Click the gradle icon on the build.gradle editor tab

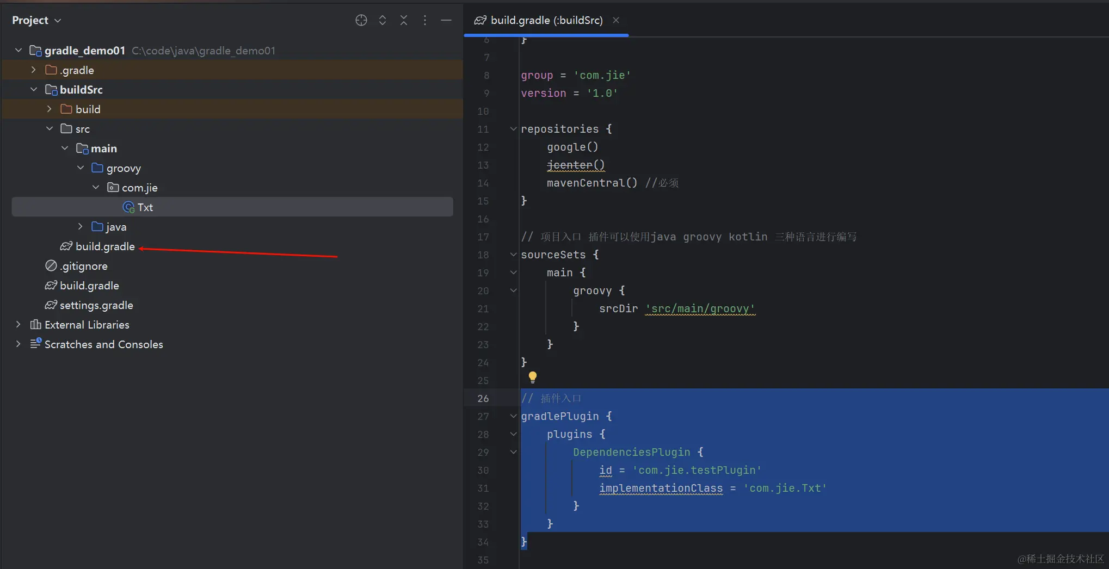tap(480, 20)
